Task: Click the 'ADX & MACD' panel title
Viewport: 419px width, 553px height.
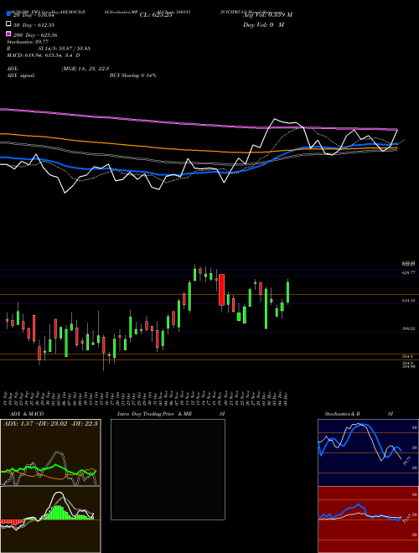Action: click(27, 414)
